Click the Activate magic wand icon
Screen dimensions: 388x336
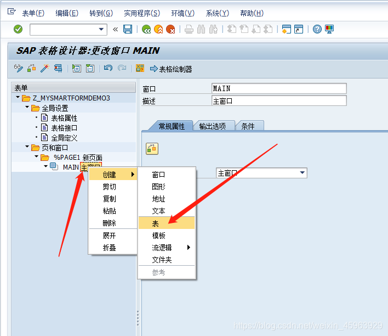(x=45, y=68)
